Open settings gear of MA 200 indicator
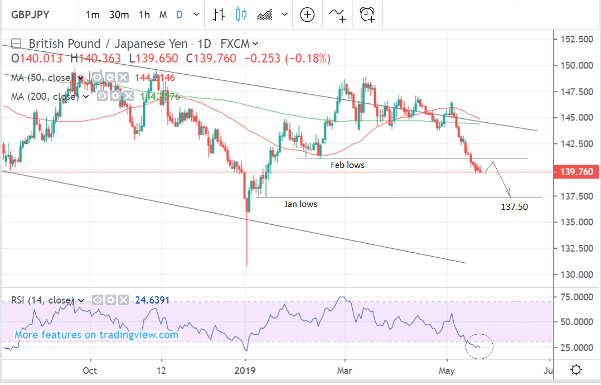The width and height of the screenshot is (601, 385). 115,96
